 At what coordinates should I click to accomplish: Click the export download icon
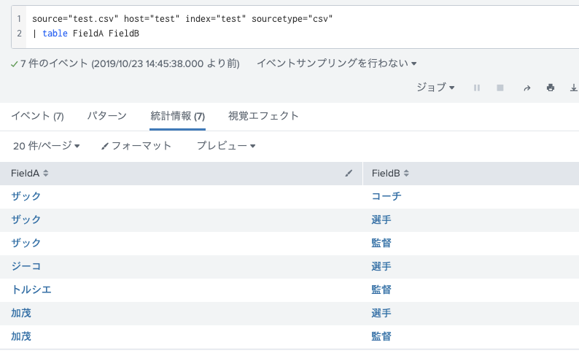point(573,88)
